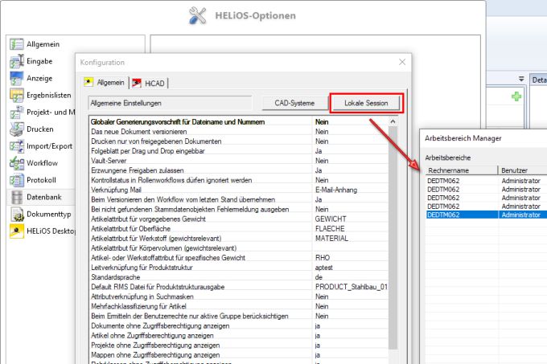Click the vertical scrollbar of settings list
547x364 pixels.
[x=393, y=238]
